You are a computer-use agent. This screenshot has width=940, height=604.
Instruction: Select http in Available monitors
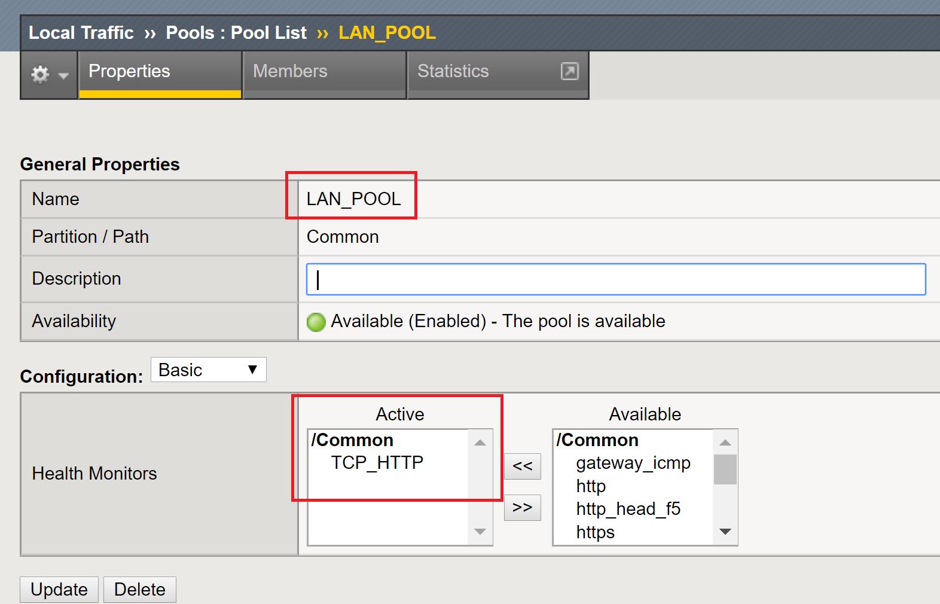(x=591, y=486)
